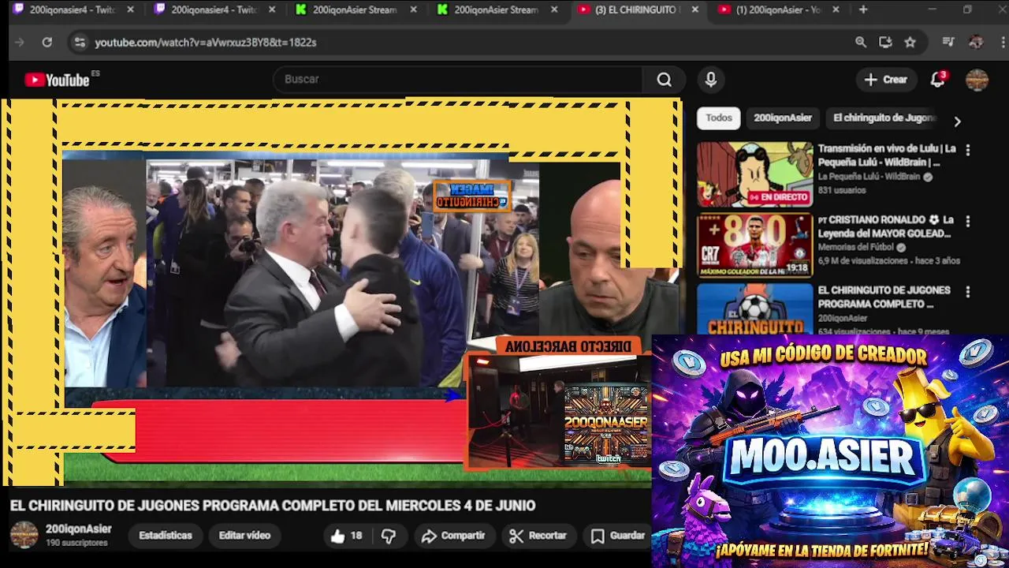Click the 200iqonAsier channel avatar below video
The width and height of the screenshot is (1009, 568).
pyautogui.click(x=24, y=535)
